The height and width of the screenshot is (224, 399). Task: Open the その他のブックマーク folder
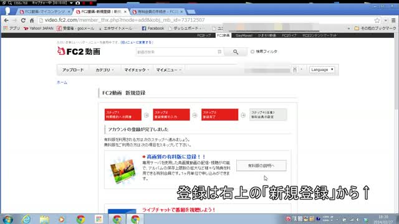click(375, 28)
